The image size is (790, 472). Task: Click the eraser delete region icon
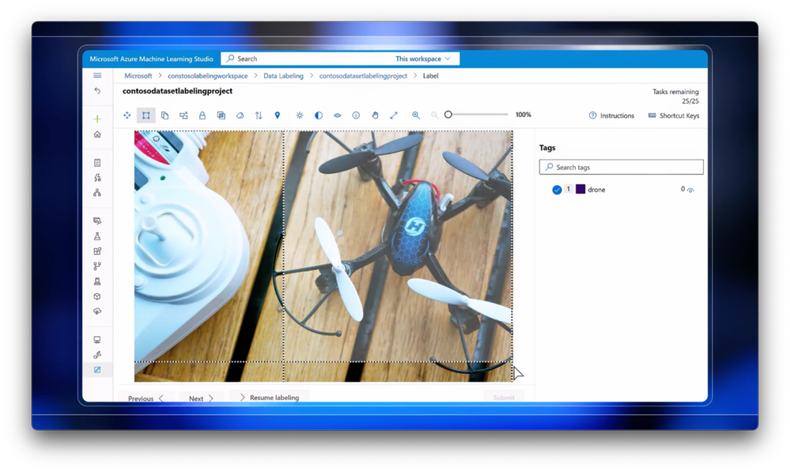pyautogui.click(x=240, y=115)
